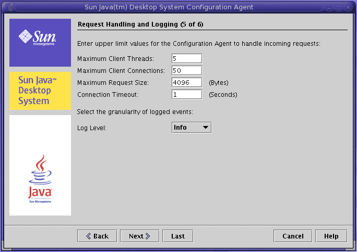Edit the Connection Timeout seconds field
Screen dimensions: 357x252
coord(187,94)
